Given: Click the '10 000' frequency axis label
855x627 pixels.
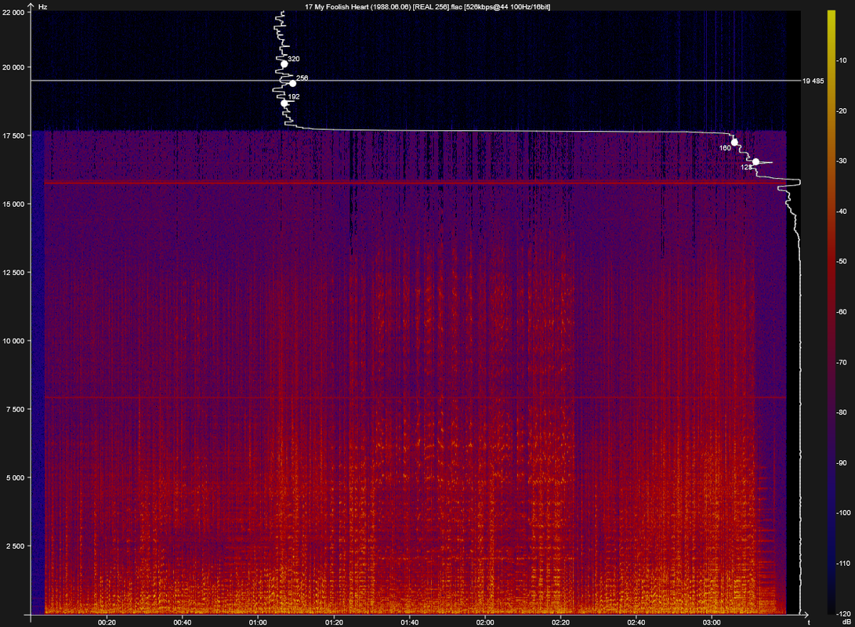Looking at the screenshot, I should (x=13, y=341).
